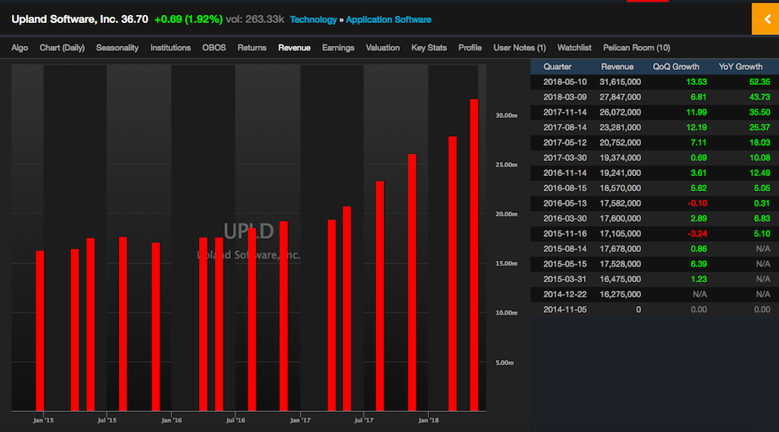This screenshot has width=779, height=432.
Task: Go to the Institutions tab
Action: tap(171, 48)
